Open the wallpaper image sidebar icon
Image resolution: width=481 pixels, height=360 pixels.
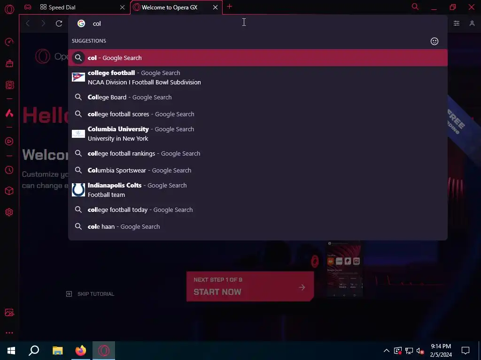coord(9,312)
